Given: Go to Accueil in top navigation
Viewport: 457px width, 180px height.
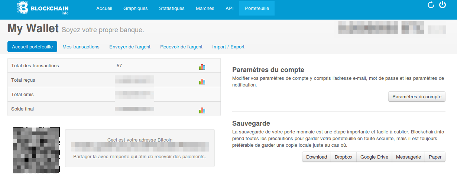Looking at the screenshot, I should click(x=104, y=9).
